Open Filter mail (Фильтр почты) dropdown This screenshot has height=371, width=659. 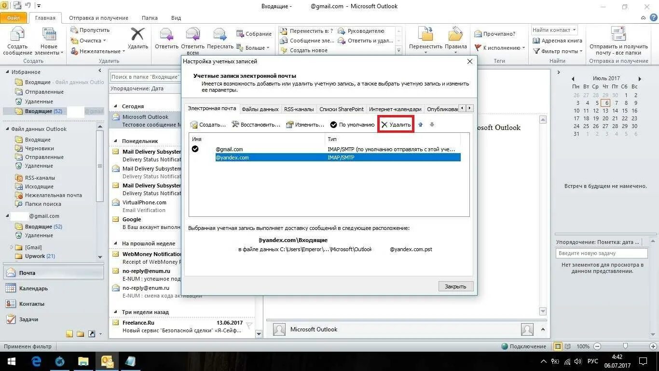(x=558, y=51)
